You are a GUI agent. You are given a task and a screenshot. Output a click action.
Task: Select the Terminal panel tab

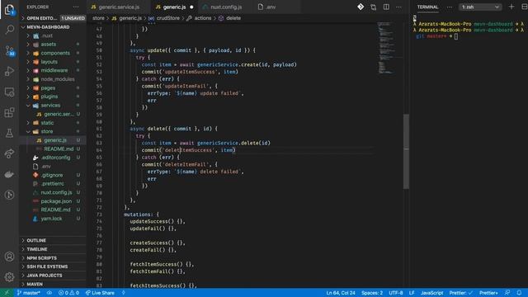click(427, 7)
